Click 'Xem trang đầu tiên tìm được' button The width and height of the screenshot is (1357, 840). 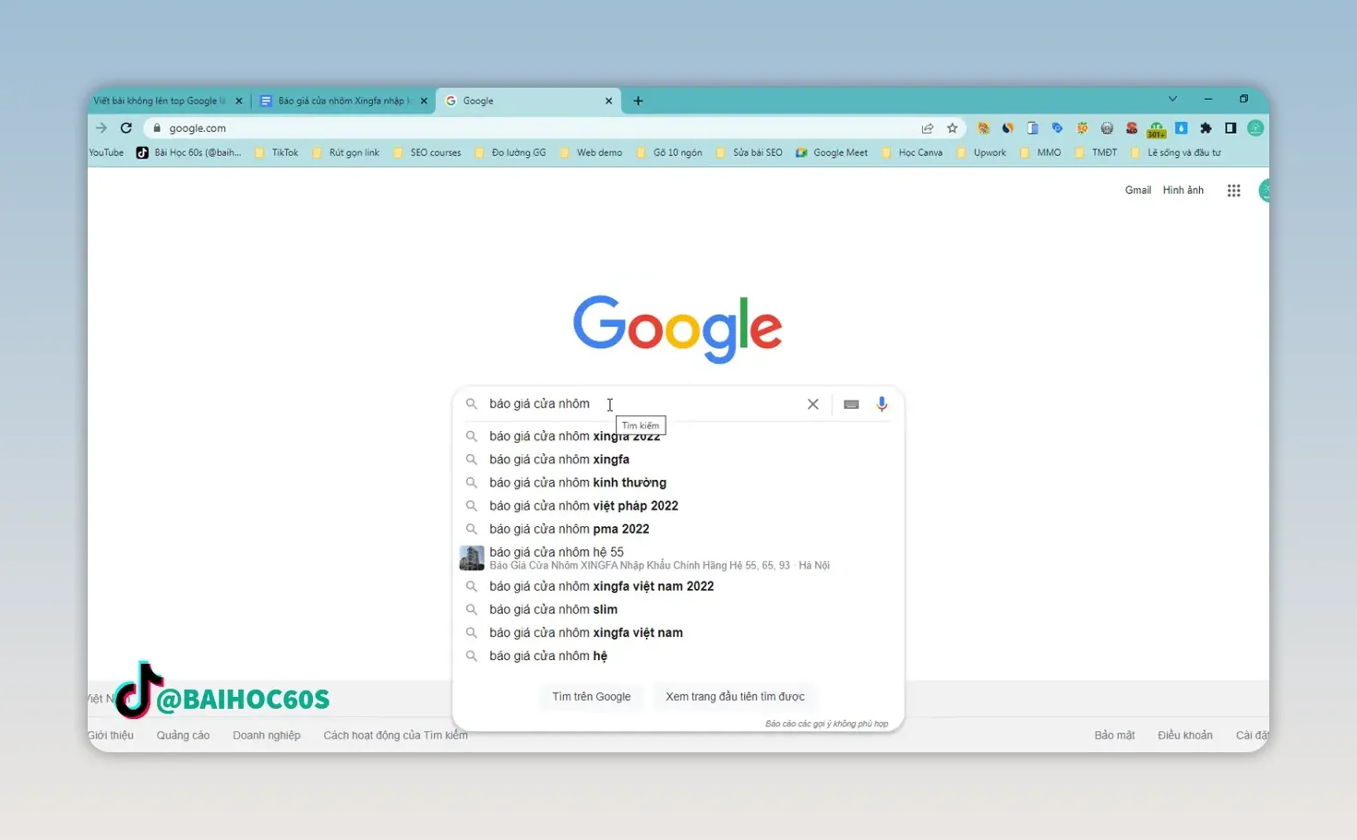[735, 696]
